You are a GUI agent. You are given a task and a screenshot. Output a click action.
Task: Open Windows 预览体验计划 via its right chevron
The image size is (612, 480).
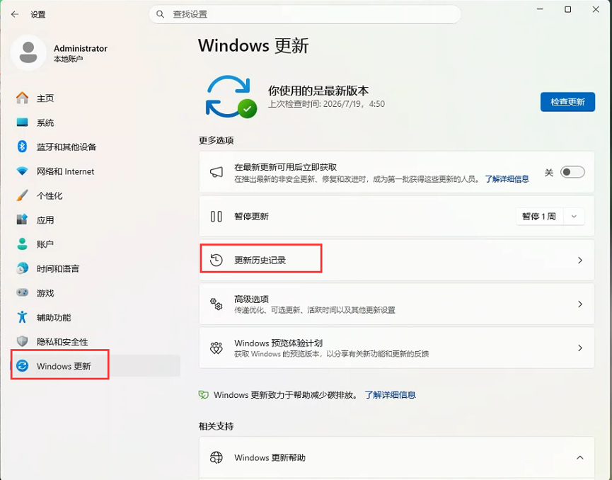click(x=580, y=348)
